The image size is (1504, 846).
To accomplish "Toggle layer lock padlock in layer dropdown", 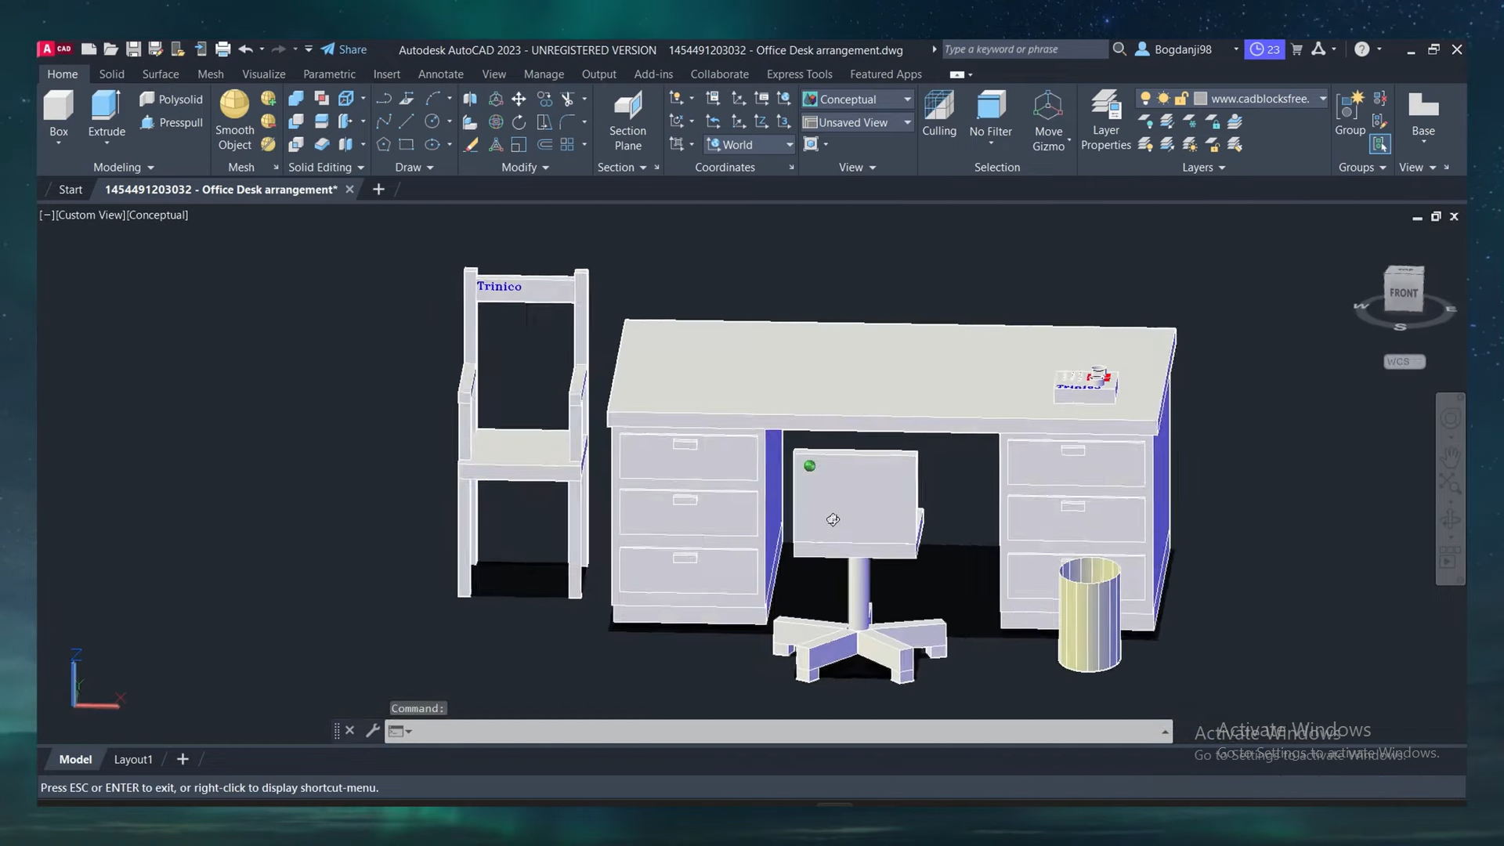I will [x=1181, y=99].
